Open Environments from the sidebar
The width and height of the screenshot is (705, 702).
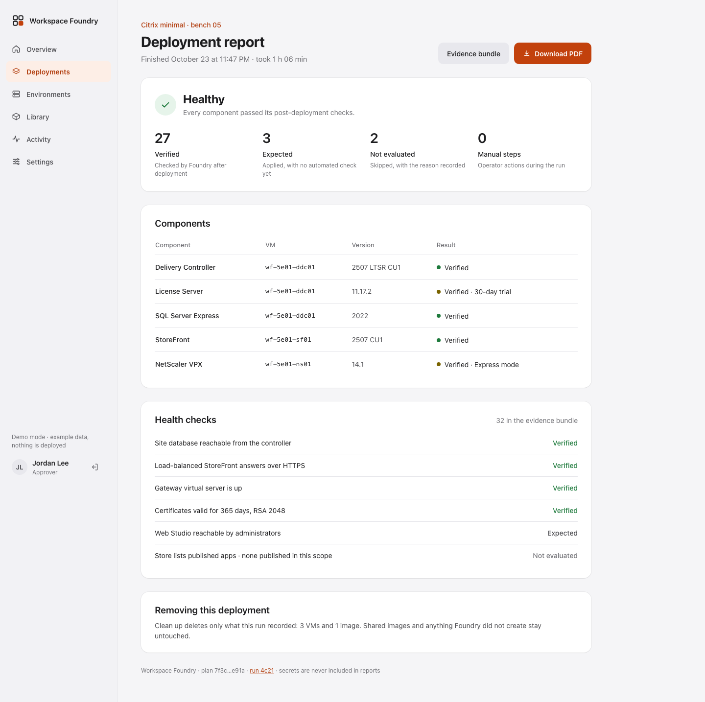pos(59,94)
